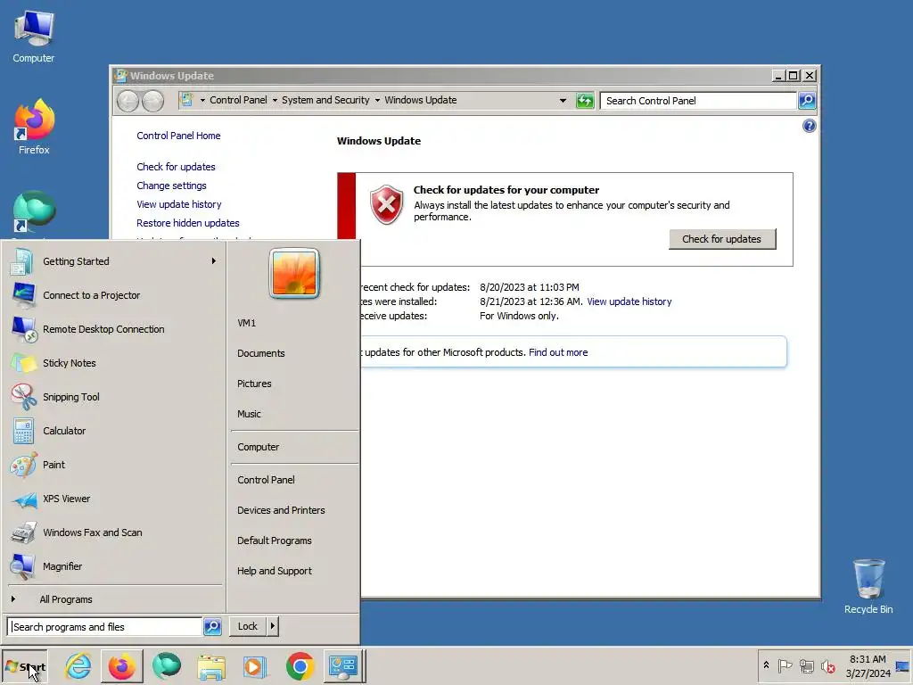
Task: Click the Action Center flag icon
Action: coord(785,665)
